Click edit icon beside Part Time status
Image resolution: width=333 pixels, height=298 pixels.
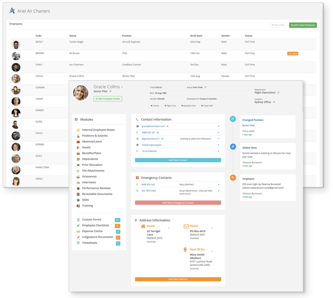(x=205, y=87)
